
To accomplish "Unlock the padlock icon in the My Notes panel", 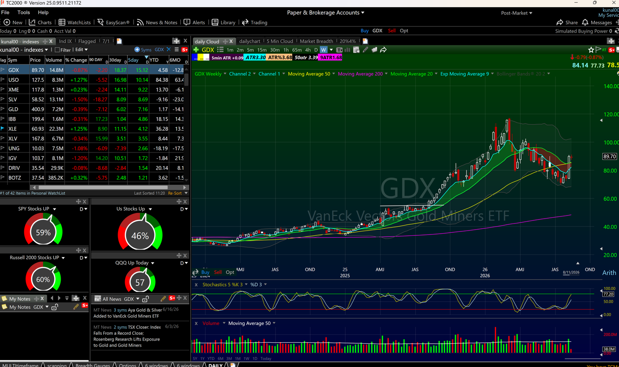I will tap(55, 307).
